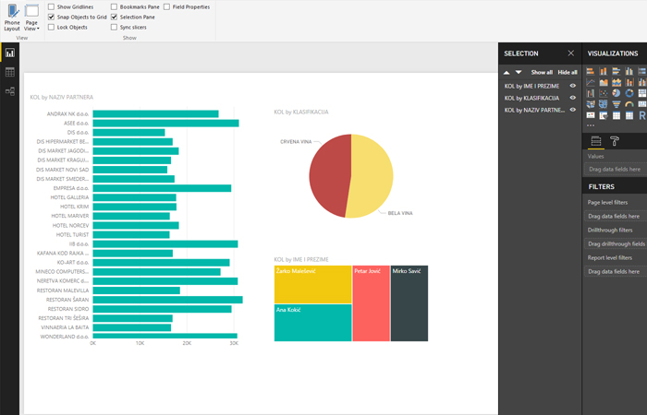Open the Page View dropdown
This screenshot has width=647, height=415.
31,18
